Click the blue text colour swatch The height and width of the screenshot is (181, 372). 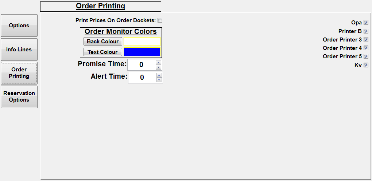click(142, 52)
